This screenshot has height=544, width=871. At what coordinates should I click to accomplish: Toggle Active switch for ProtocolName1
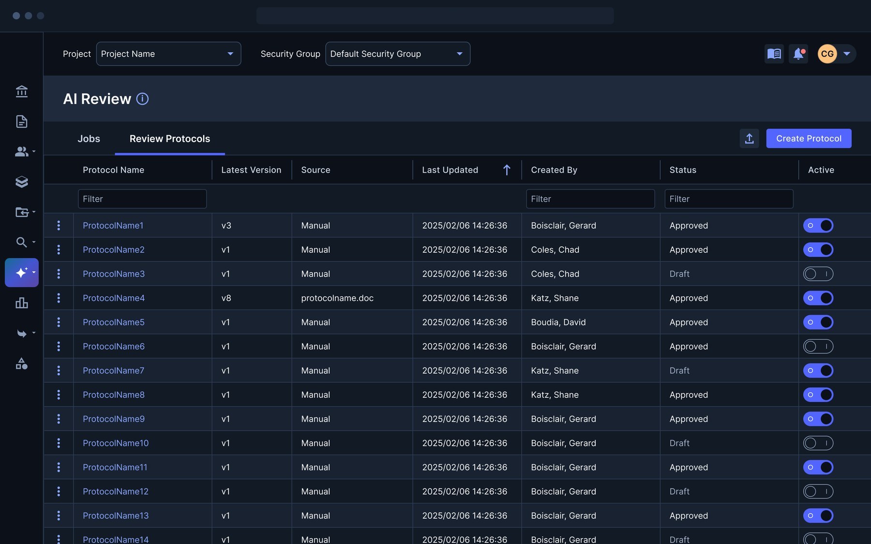(x=818, y=225)
